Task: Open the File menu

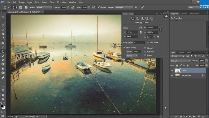Action: click(9, 2)
